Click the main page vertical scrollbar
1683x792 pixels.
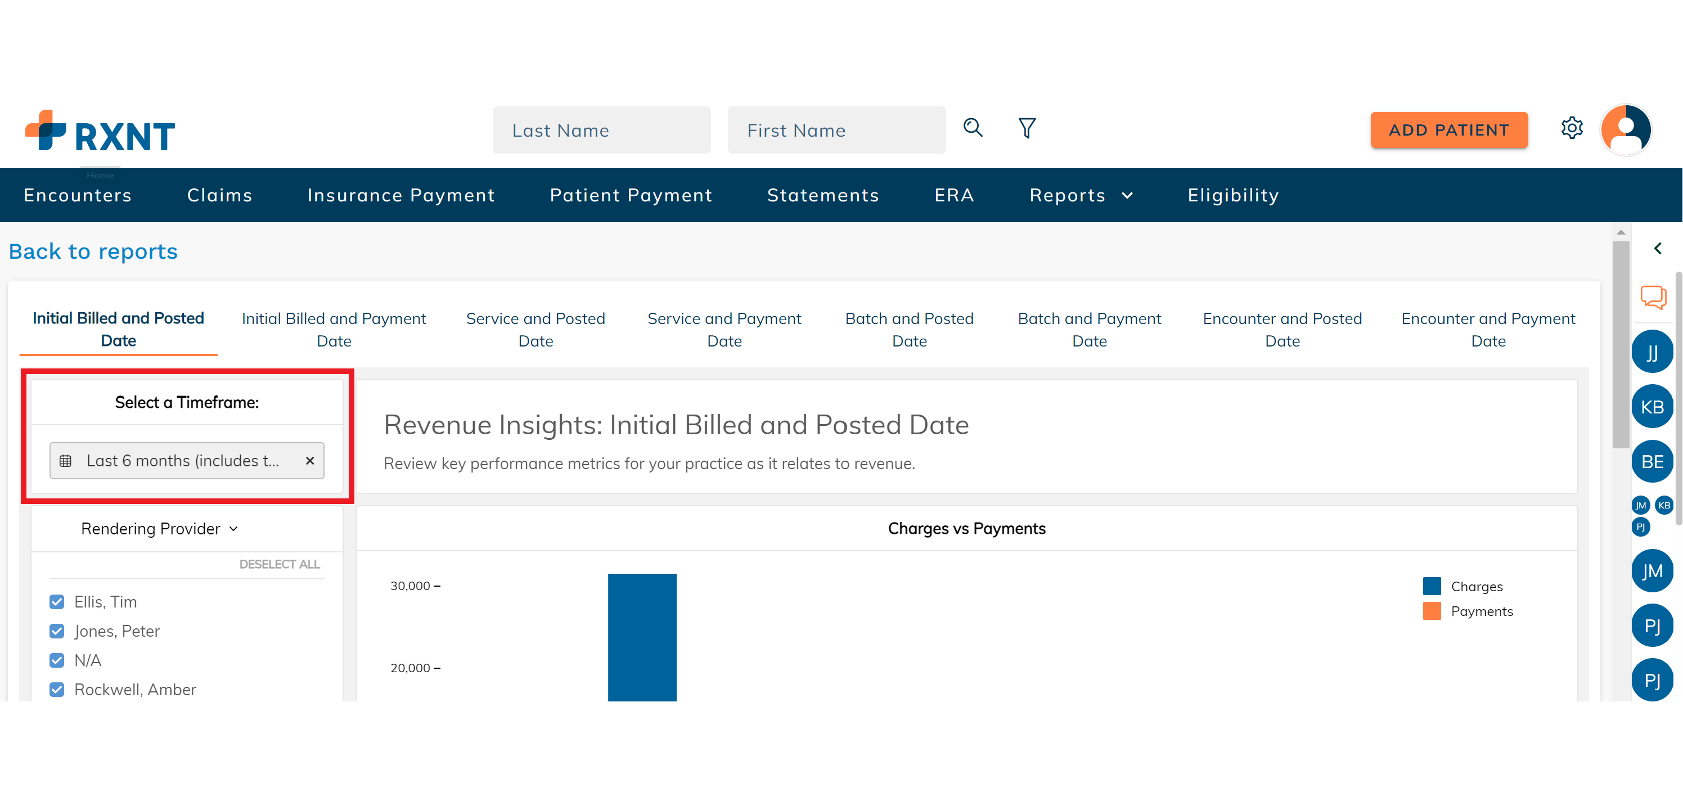pos(1621,345)
